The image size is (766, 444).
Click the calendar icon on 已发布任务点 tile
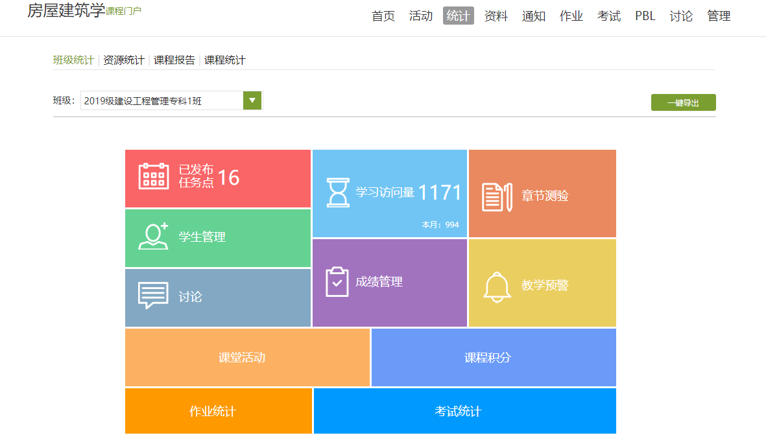pos(154,176)
